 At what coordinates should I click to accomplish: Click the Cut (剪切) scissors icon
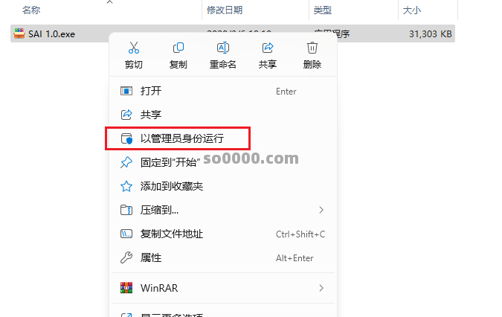(x=134, y=48)
